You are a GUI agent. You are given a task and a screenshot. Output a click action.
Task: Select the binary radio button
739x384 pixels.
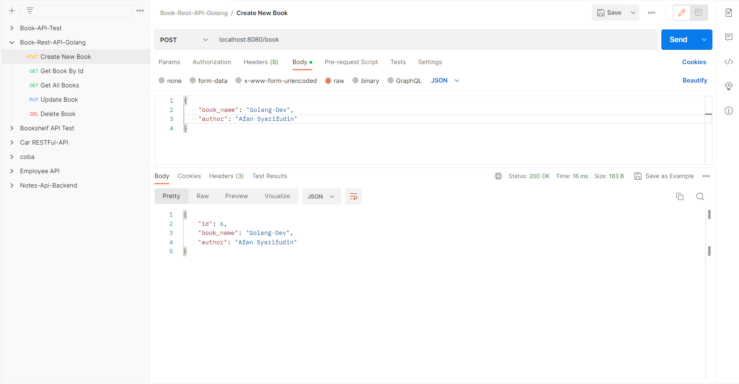click(356, 80)
